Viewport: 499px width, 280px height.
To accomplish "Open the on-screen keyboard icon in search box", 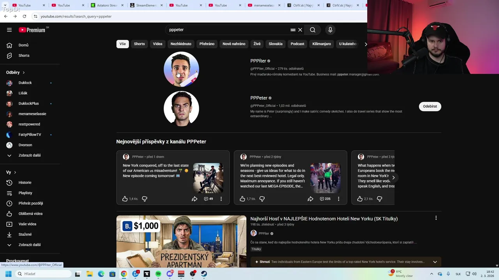I will (x=293, y=30).
